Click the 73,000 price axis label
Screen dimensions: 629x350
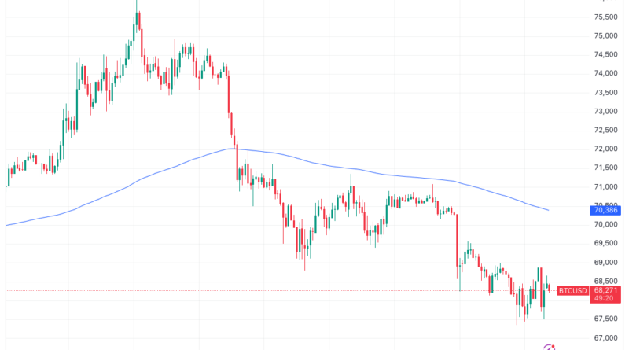coord(604,111)
